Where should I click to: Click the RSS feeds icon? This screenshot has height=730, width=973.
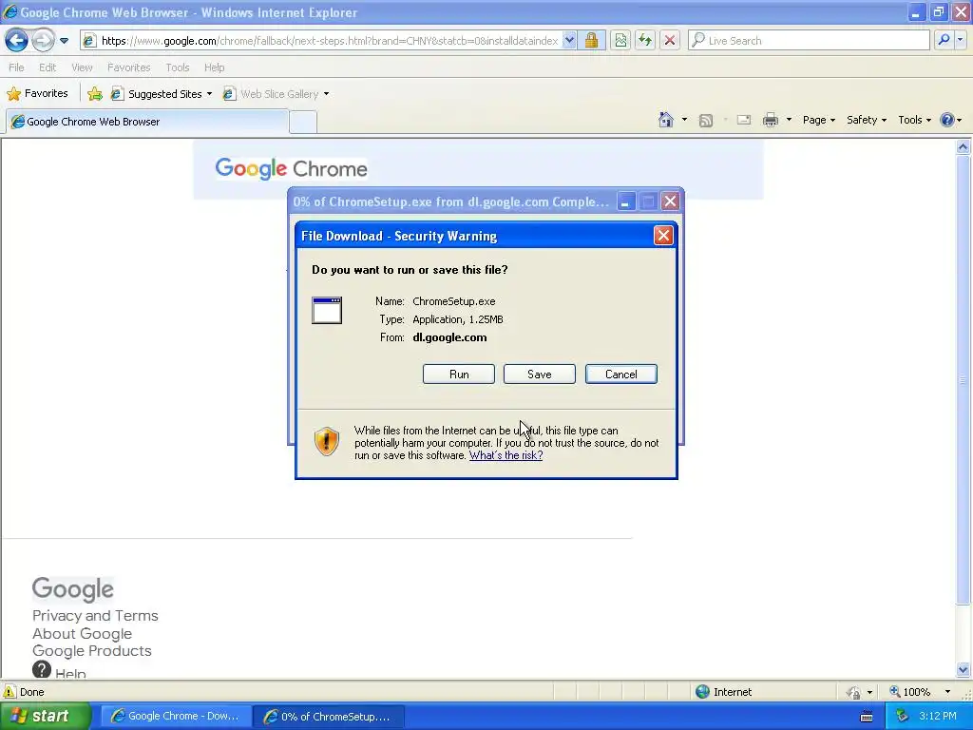(706, 121)
